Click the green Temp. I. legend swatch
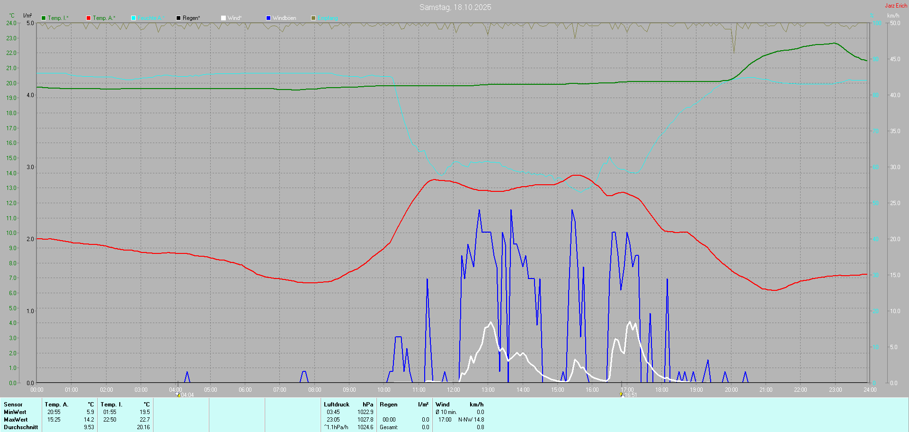The width and height of the screenshot is (909, 432). [44, 18]
